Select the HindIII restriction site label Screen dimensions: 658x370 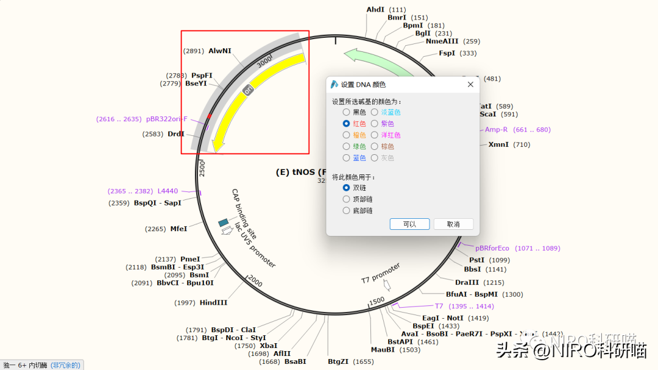[x=213, y=303]
